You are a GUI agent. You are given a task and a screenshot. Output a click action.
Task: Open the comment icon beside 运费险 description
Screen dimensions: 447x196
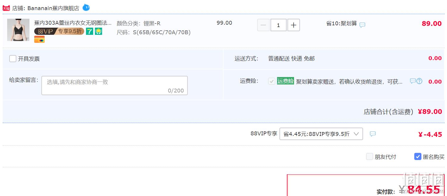click(x=412, y=81)
